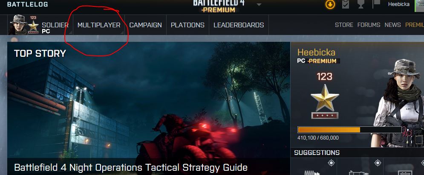Open the trophy awards icon

[x=361, y=4]
